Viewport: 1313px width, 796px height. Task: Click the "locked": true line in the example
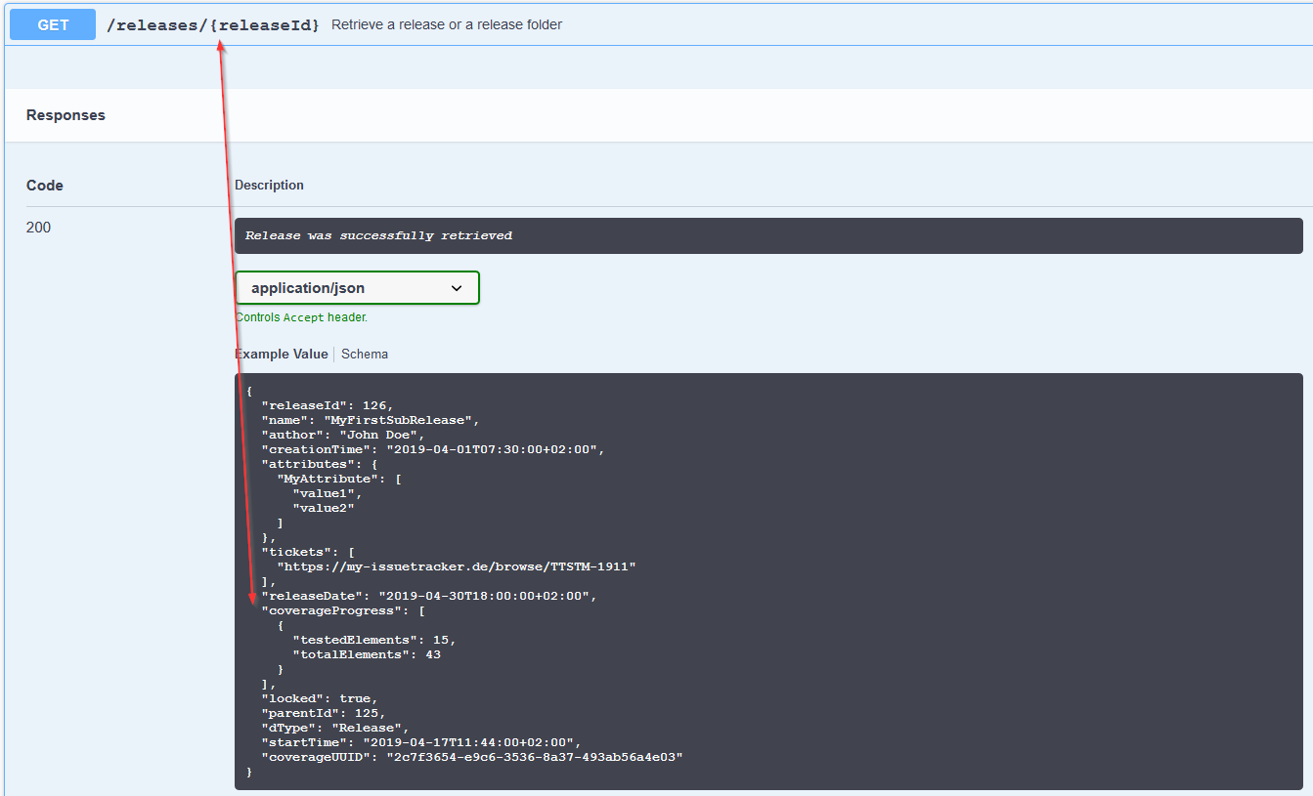(319, 698)
